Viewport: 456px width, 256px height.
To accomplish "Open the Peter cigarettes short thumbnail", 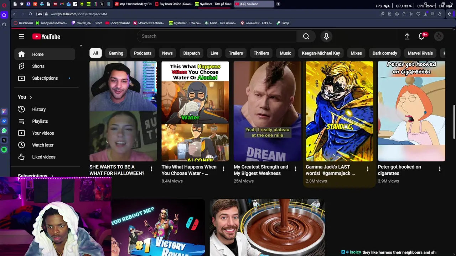I will pos(411,111).
